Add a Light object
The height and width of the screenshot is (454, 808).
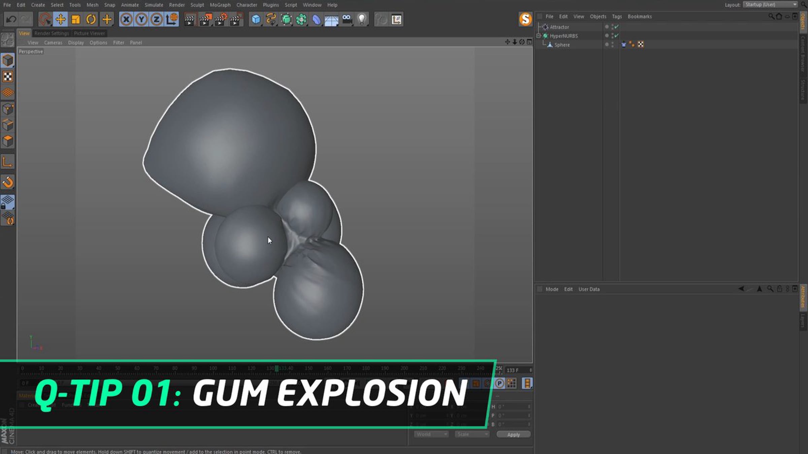coord(362,20)
